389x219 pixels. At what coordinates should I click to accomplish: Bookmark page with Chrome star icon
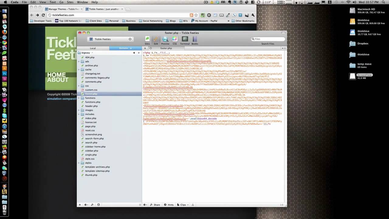[x=196, y=15]
